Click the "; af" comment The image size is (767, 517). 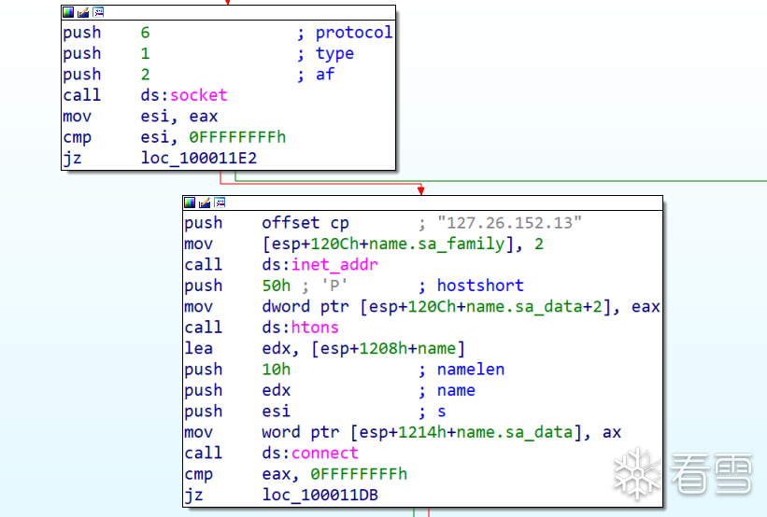[x=316, y=75]
